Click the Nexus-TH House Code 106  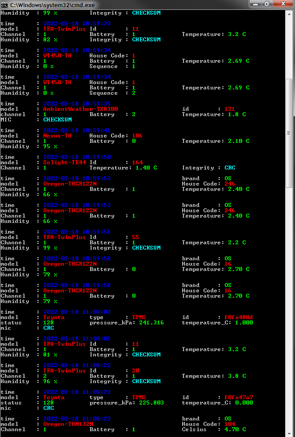pyautogui.click(x=137, y=136)
